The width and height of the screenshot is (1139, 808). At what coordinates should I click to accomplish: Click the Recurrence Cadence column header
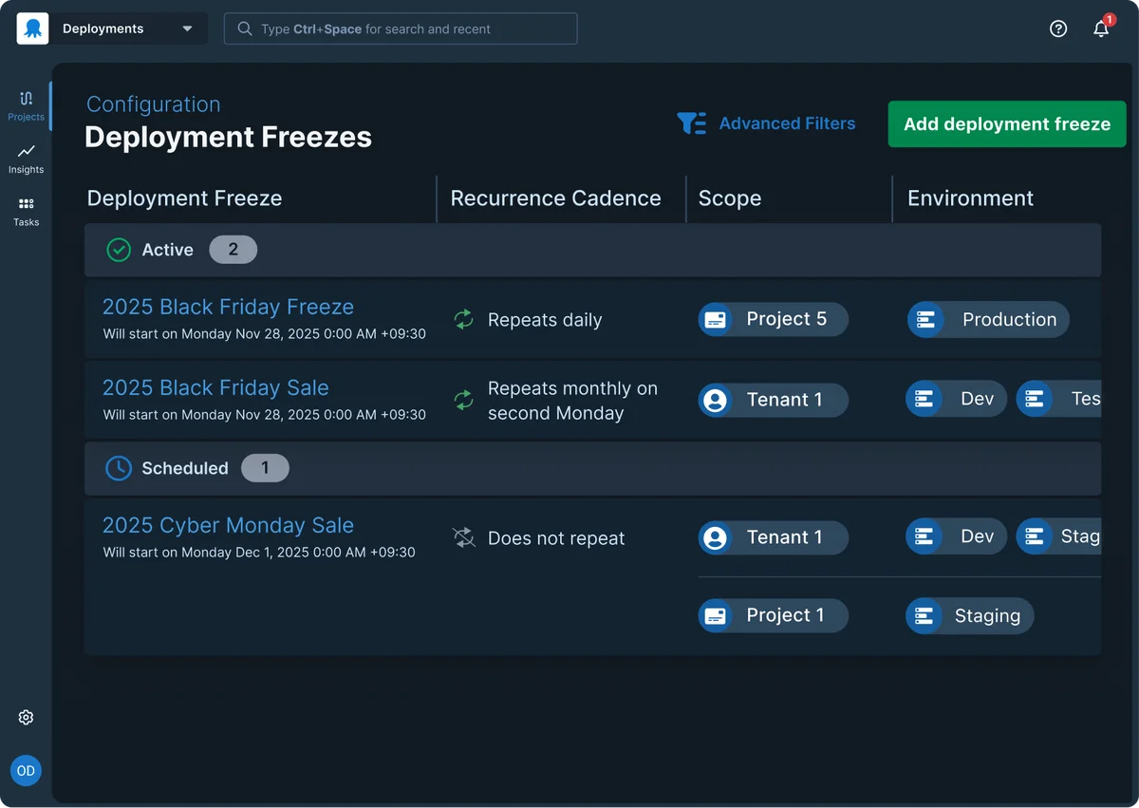click(555, 198)
